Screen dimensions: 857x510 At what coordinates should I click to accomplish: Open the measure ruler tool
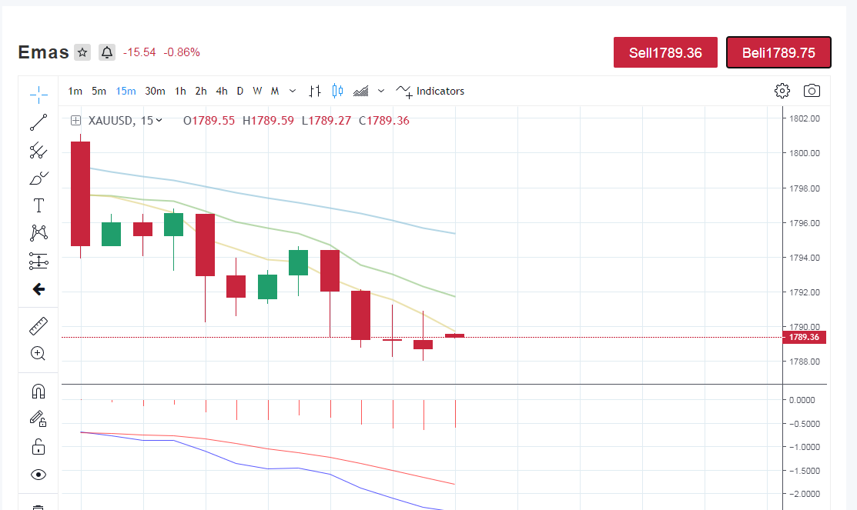pyautogui.click(x=38, y=326)
